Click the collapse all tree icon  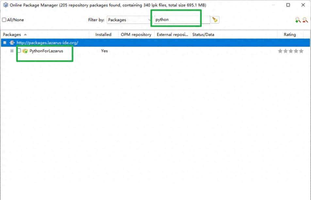(305, 20)
